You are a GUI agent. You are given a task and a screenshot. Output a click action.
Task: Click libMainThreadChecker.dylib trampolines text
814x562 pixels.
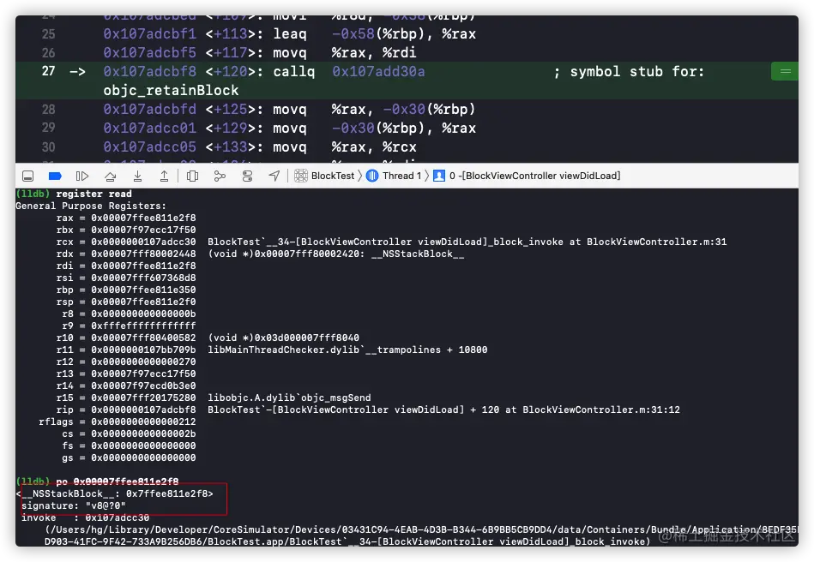coord(347,350)
